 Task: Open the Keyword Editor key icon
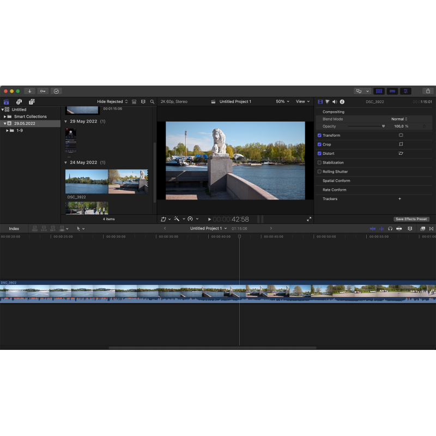(43, 91)
